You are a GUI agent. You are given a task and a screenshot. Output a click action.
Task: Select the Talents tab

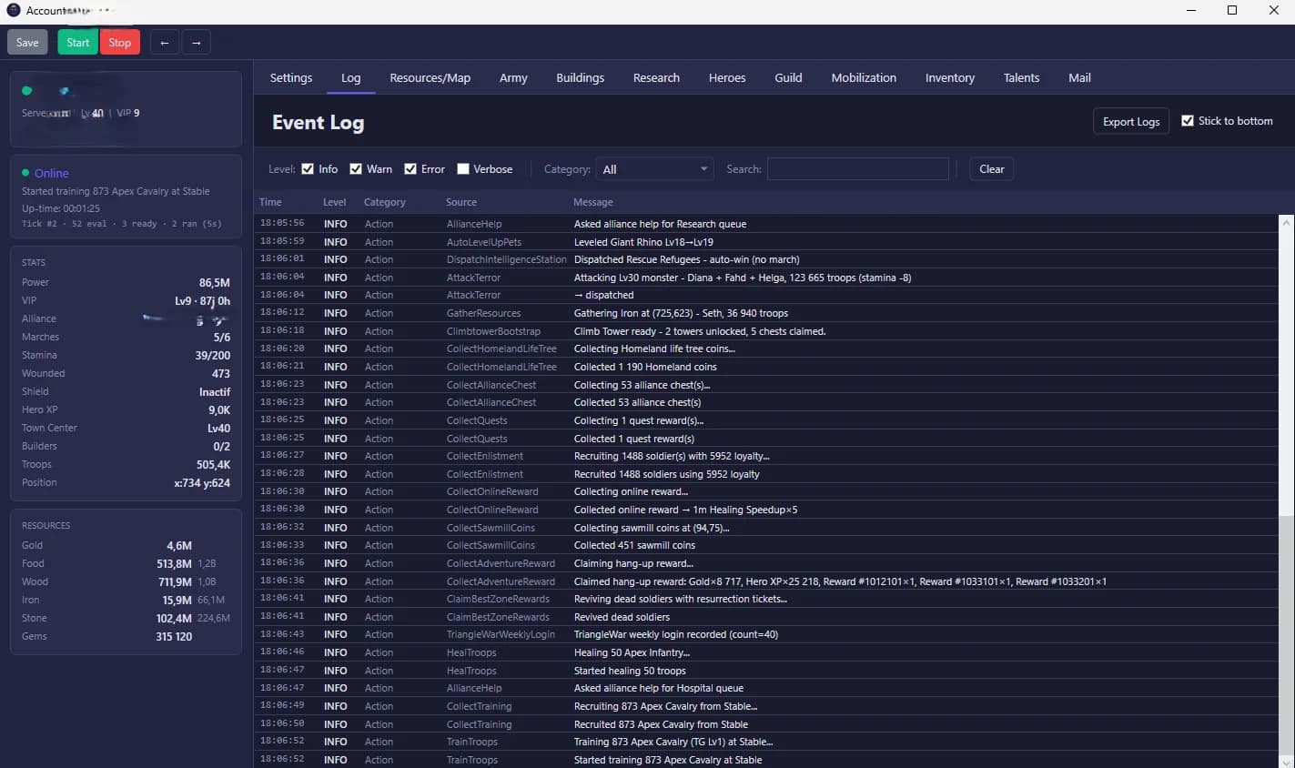1021,77
